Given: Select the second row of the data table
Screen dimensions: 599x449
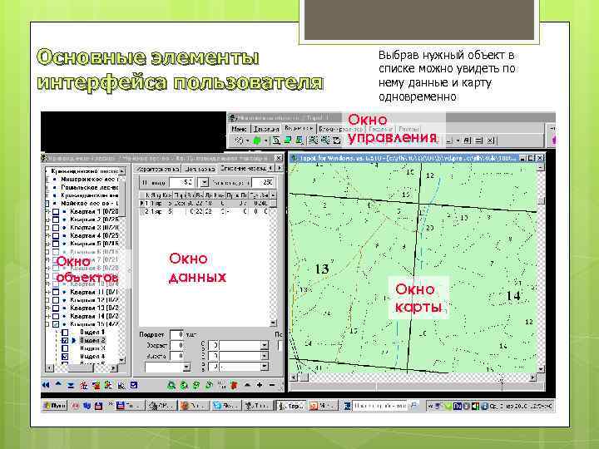Looking at the screenshot, I should tap(205, 211).
